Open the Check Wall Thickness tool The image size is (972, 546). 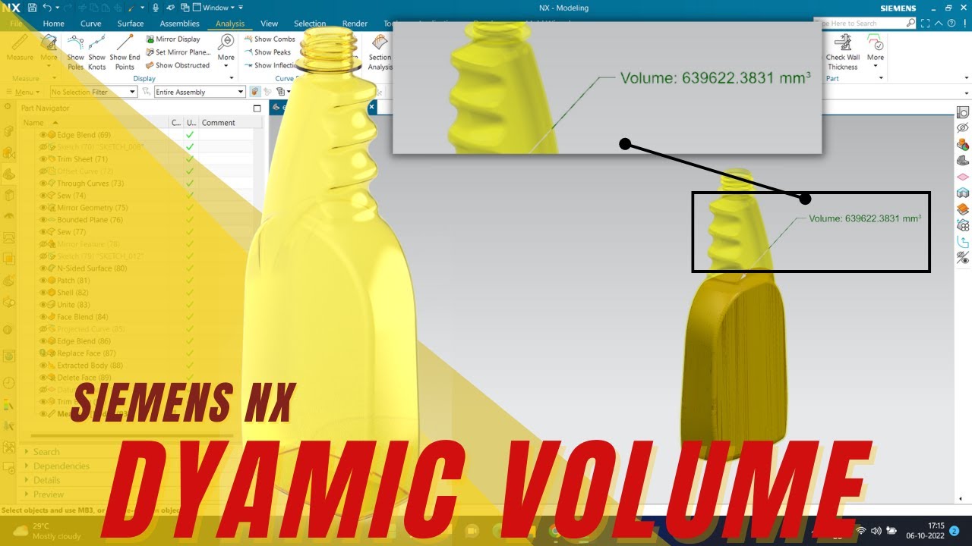pos(842,52)
